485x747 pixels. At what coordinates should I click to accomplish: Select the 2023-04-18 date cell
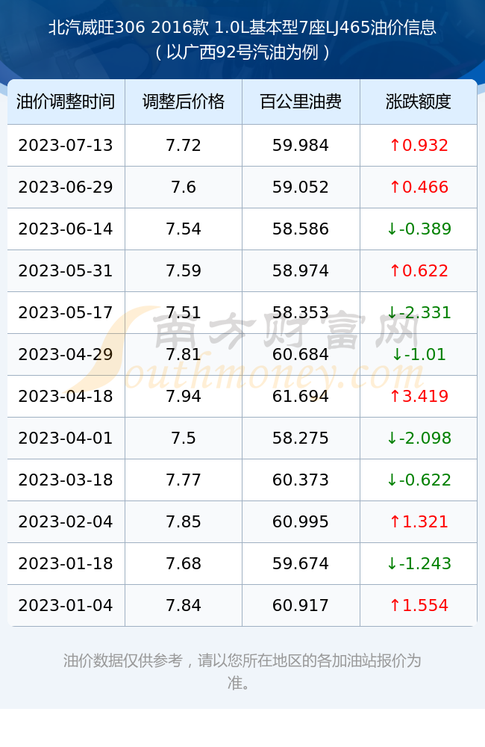point(66,397)
